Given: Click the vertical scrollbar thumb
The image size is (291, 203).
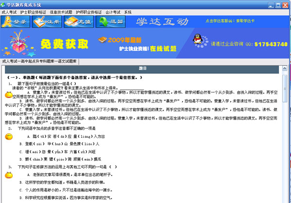Looking at the screenshot, I should (x=285, y=88).
